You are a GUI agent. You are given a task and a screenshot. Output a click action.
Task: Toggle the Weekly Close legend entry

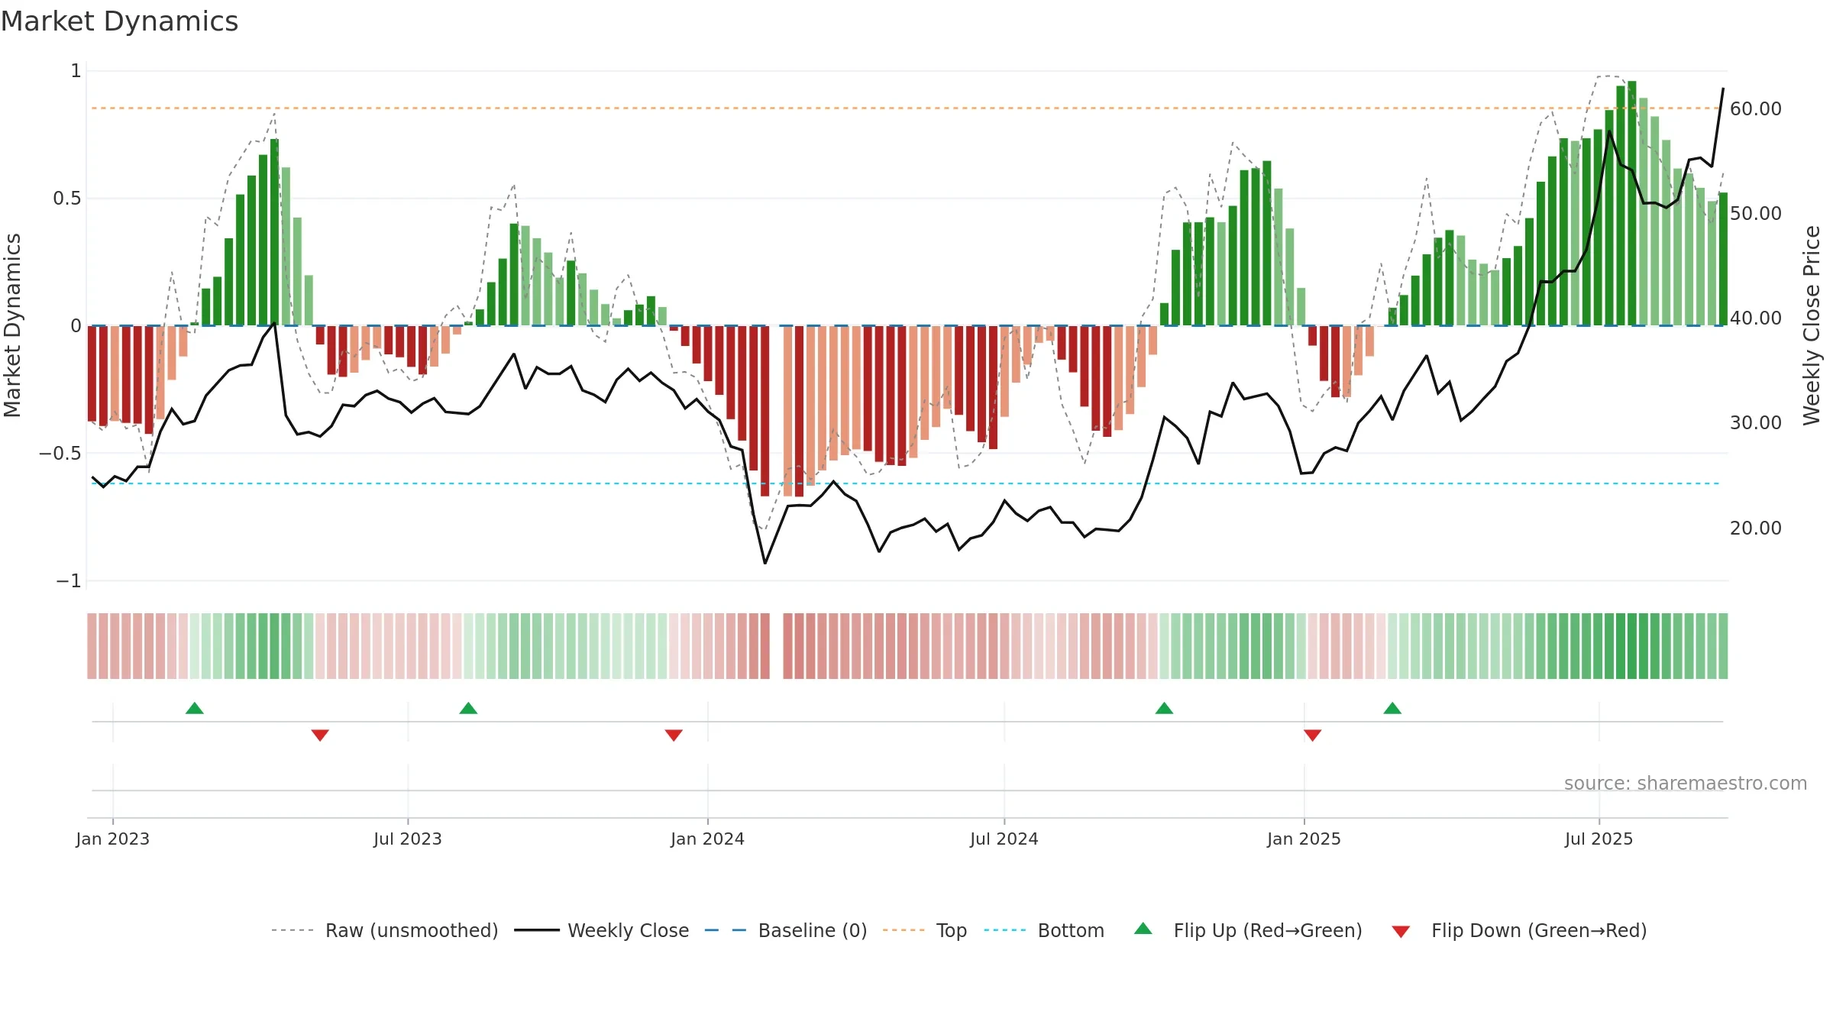pyautogui.click(x=602, y=930)
